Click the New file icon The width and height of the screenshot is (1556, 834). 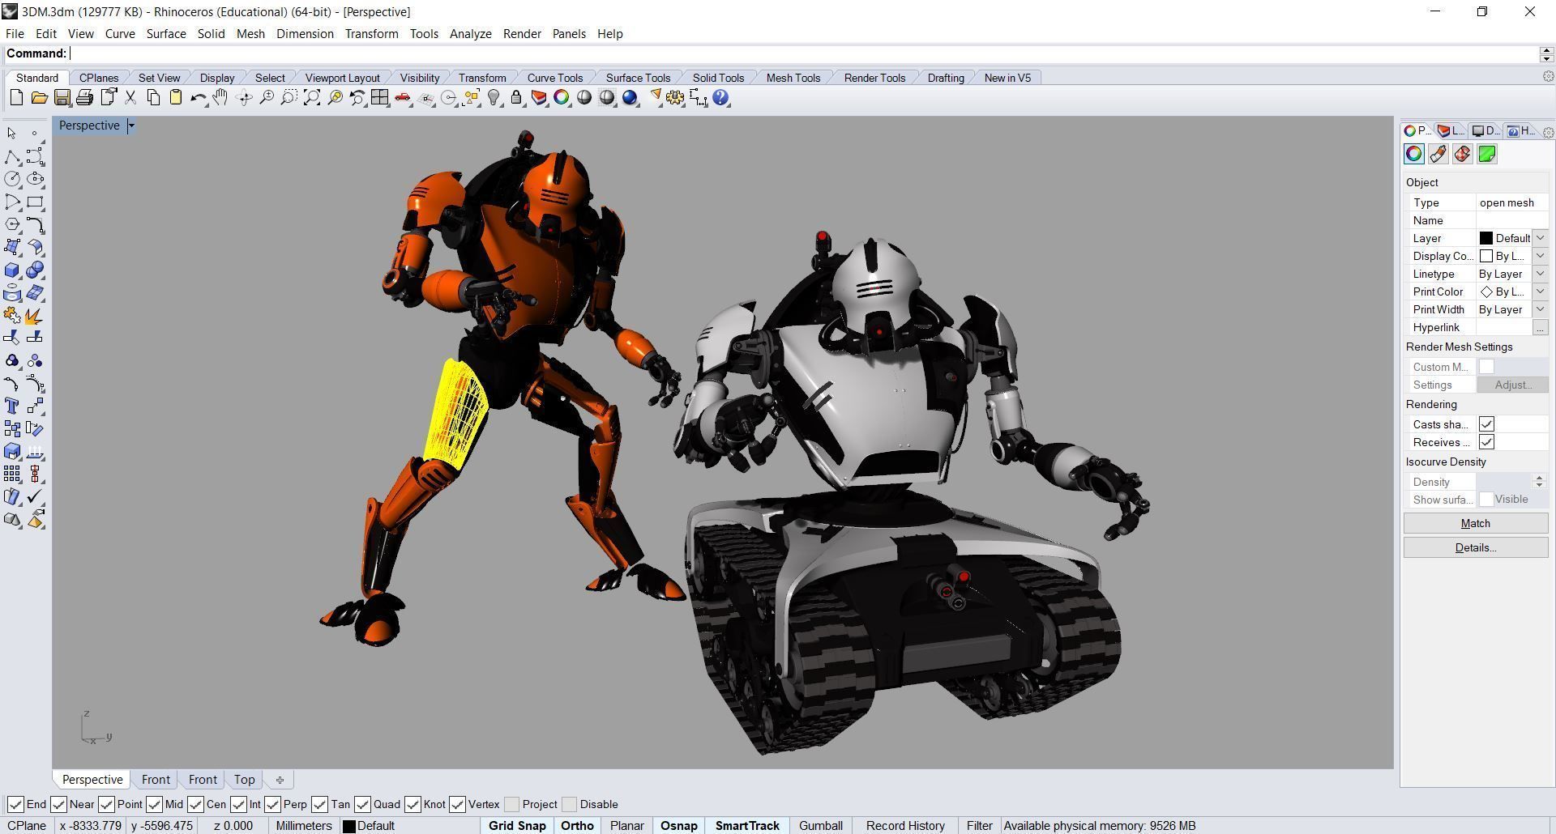[16, 98]
